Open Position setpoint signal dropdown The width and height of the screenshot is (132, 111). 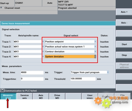(x=95, y=41)
